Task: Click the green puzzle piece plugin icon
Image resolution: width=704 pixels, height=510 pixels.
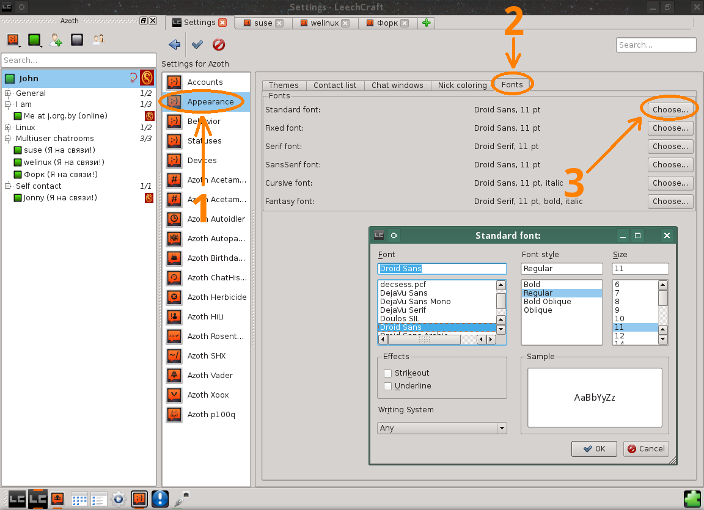Action: (692, 499)
